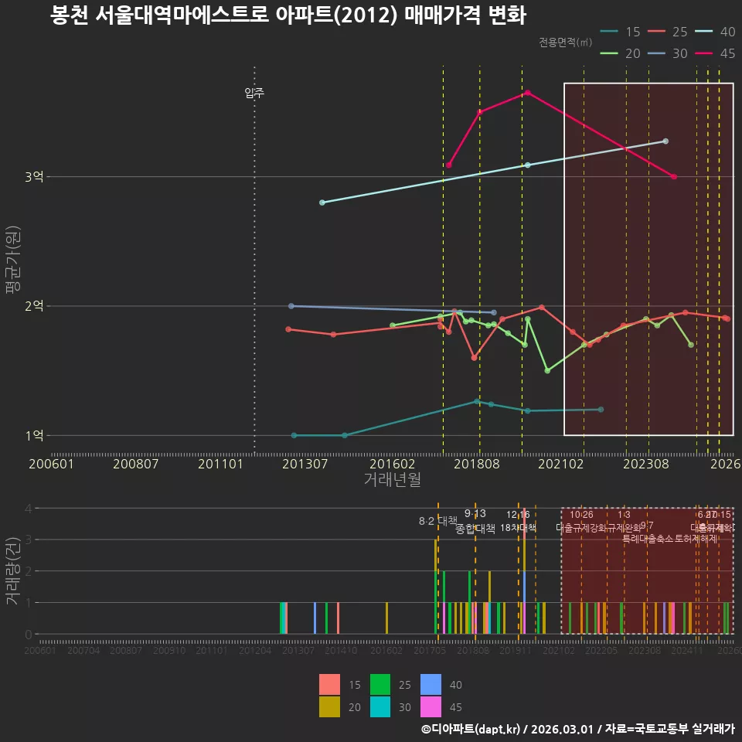Screen dimensions: 742x742
Task: Click the 1억 y-axis label
Action: tap(34, 435)
